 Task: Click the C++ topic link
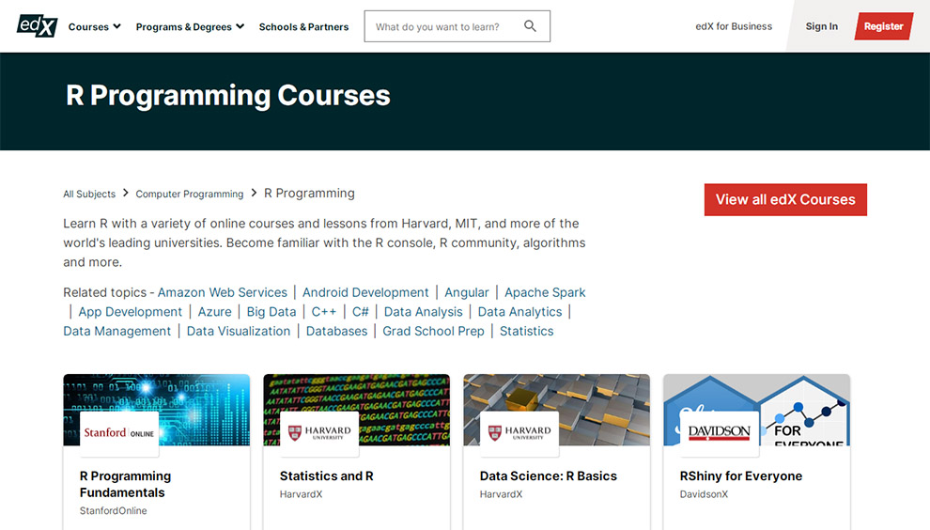(x=324, y=312)
